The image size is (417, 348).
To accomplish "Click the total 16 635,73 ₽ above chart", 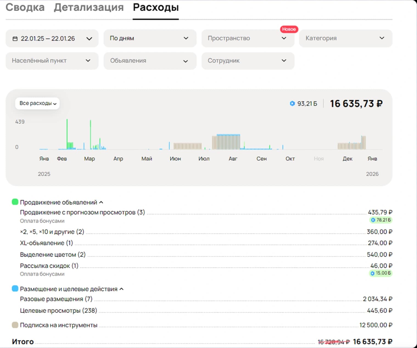I will [x=356, y=104].
